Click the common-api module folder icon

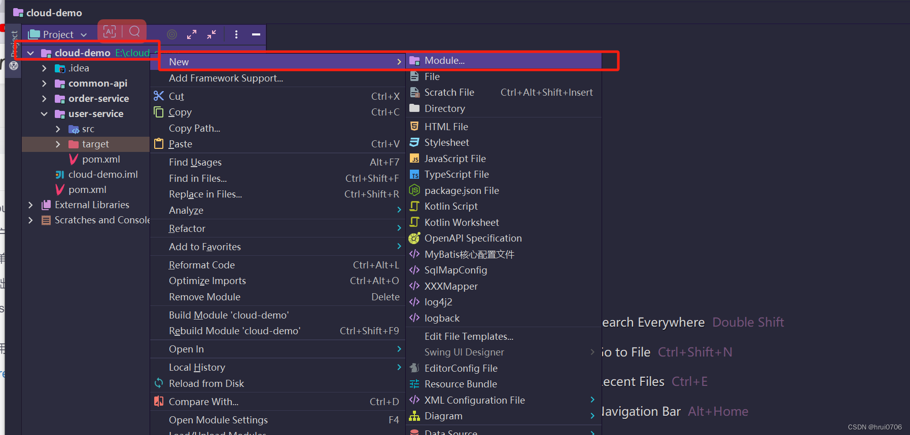[60, 83]
